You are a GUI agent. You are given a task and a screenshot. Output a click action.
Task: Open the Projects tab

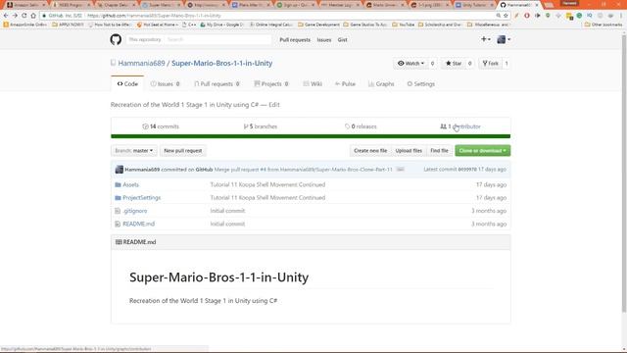(x=271, y=83)
